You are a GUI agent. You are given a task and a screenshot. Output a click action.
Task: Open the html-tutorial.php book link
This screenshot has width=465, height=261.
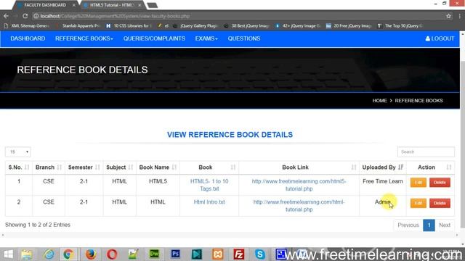(299, 206)
